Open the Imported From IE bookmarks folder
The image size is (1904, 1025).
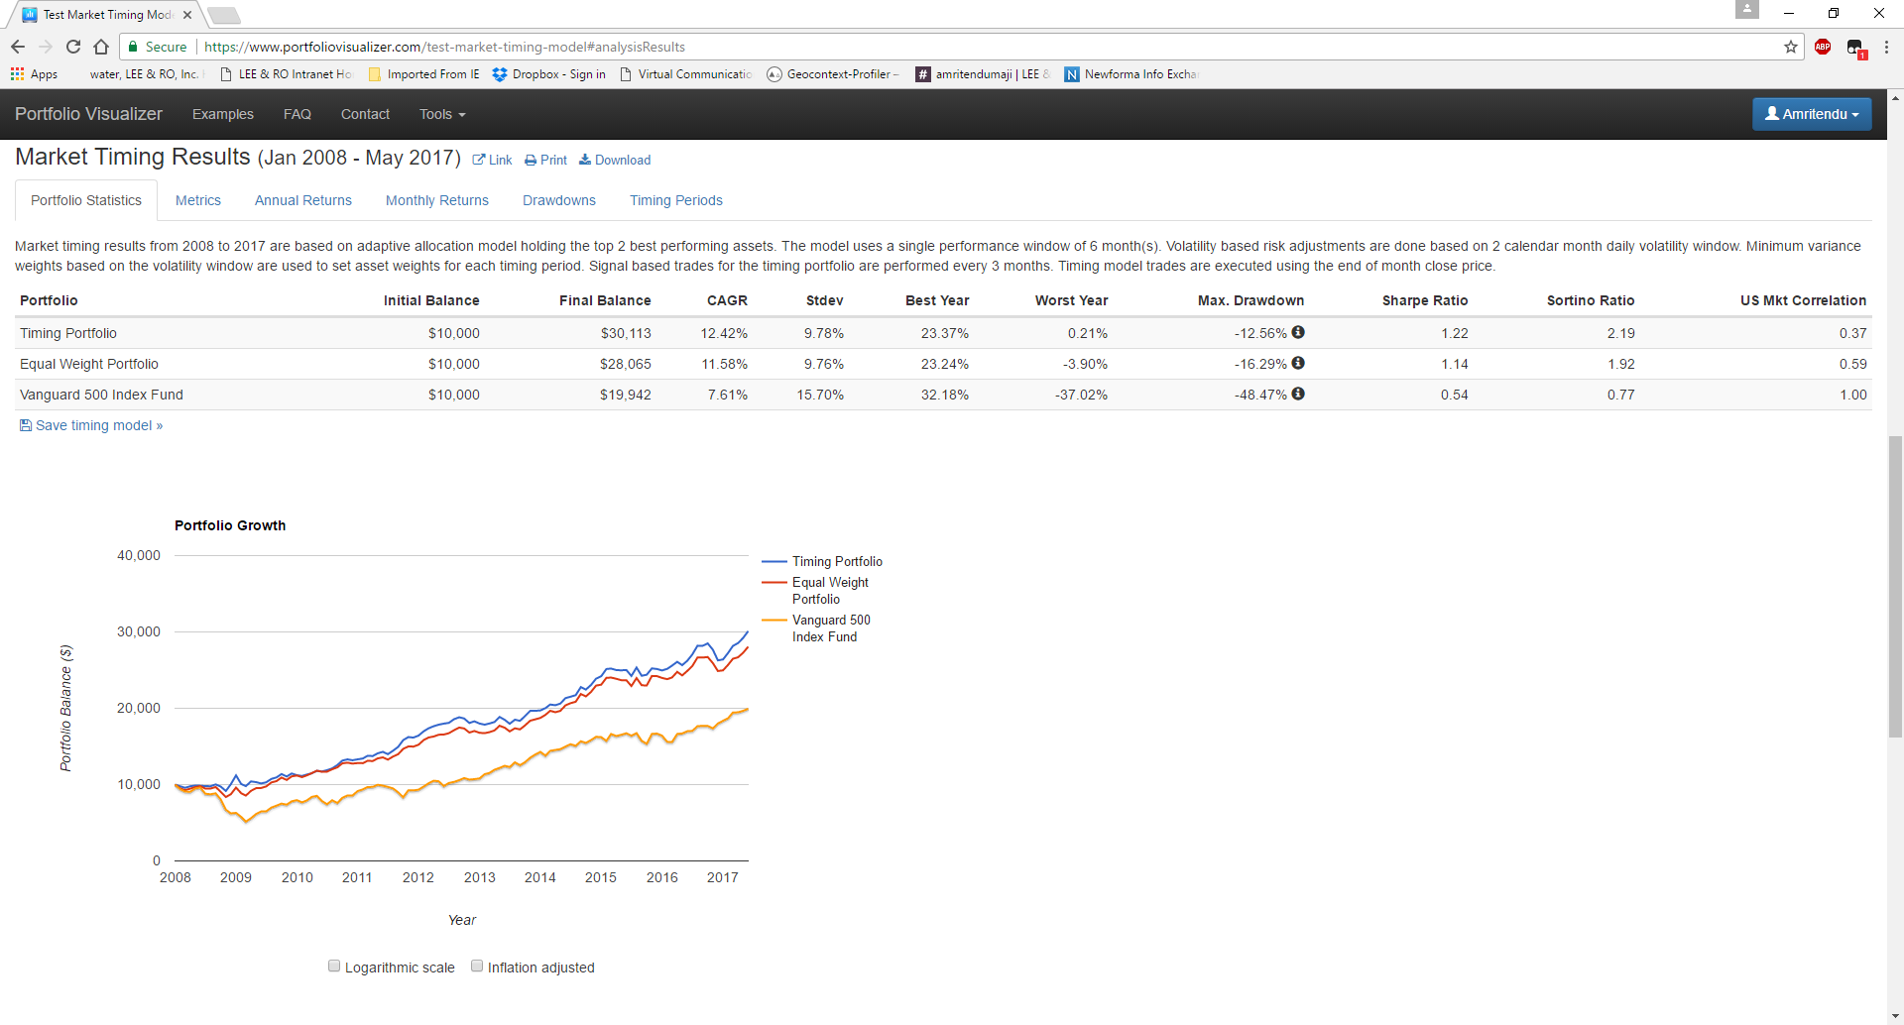pos(423,74)
